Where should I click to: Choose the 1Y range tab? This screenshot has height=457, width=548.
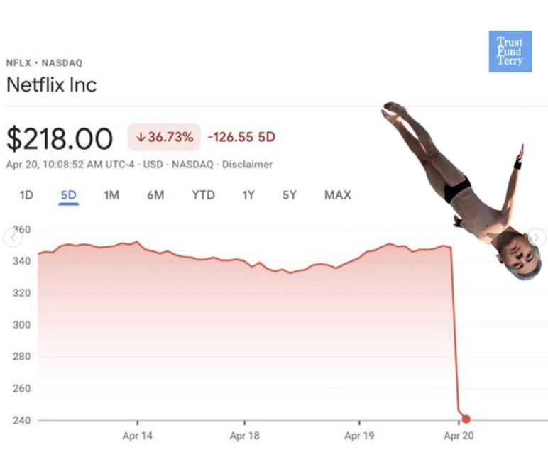tap(248, 194)
